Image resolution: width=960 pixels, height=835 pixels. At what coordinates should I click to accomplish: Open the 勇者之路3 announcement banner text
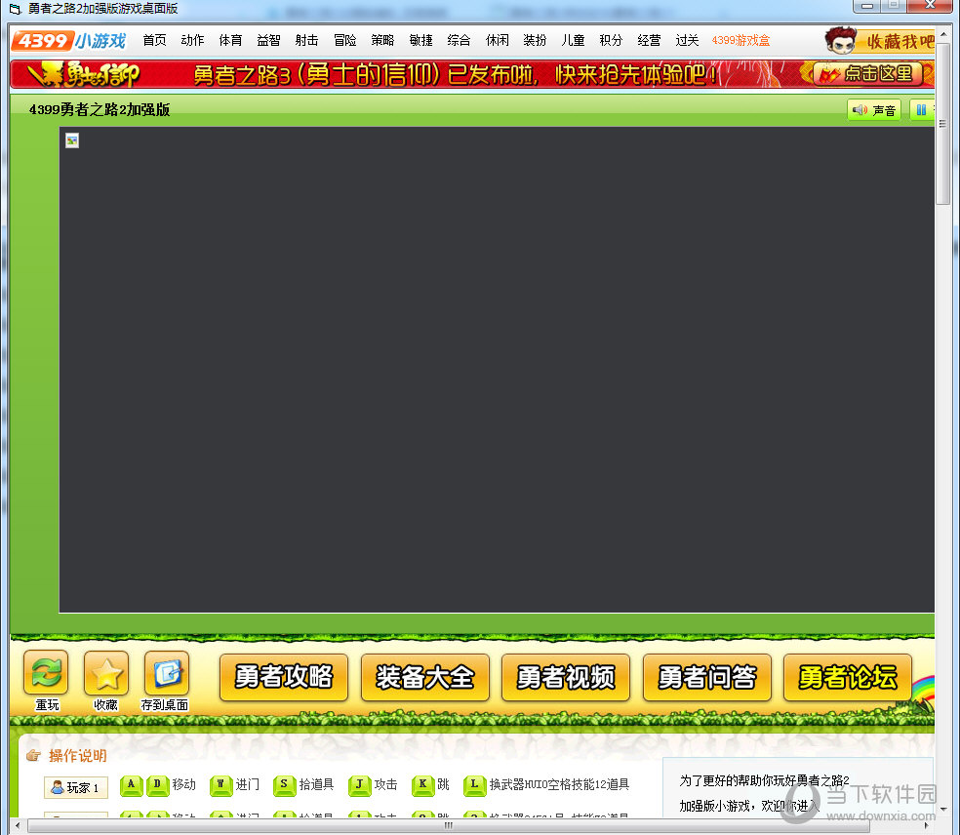point(455,75)
